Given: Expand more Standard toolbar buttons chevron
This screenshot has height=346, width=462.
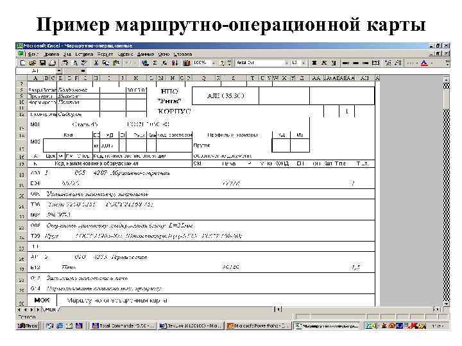Looking at the screenshot, I should point(230,63).
